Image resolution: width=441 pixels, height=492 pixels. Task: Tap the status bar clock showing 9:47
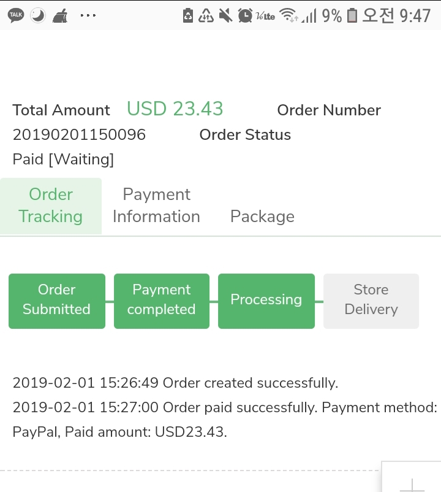coord(415,15)
